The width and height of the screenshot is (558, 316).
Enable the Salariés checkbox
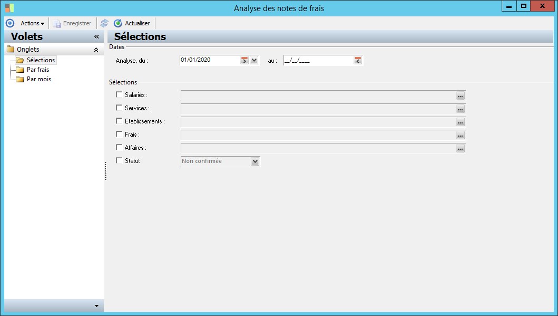click(x=119, y=95)
